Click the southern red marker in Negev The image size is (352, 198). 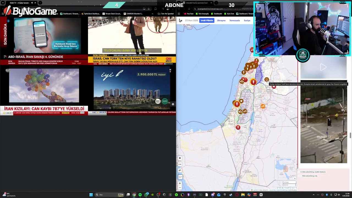click(238, 127)
